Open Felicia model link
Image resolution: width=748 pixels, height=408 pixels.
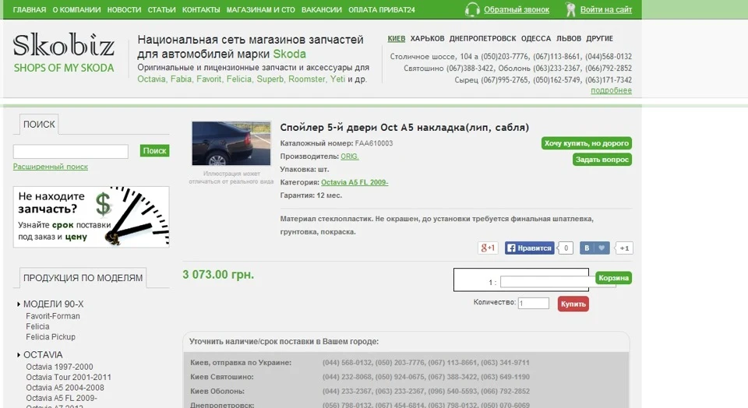click(x=37, y=326)
